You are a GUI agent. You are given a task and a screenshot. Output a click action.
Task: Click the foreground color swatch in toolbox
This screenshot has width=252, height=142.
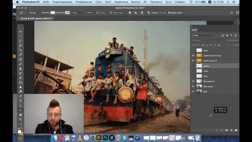point(19,132)
